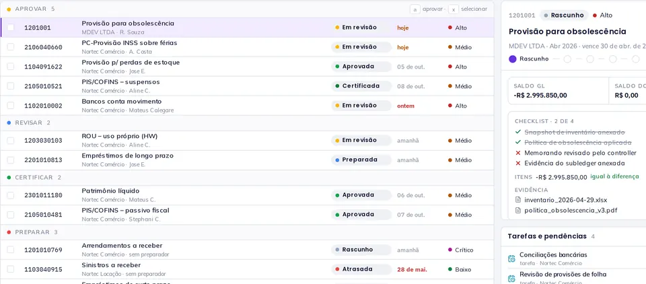Image resolution: width=646 pixels, height=284 pixels.
Task: Click the calendar icon next to Revisão de provisões de folha
Action: coord(511,278)
